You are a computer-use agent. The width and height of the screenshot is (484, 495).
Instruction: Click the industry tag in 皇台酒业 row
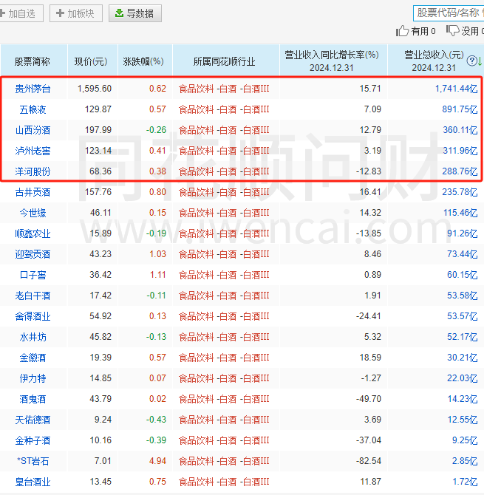tap(224, 482)
